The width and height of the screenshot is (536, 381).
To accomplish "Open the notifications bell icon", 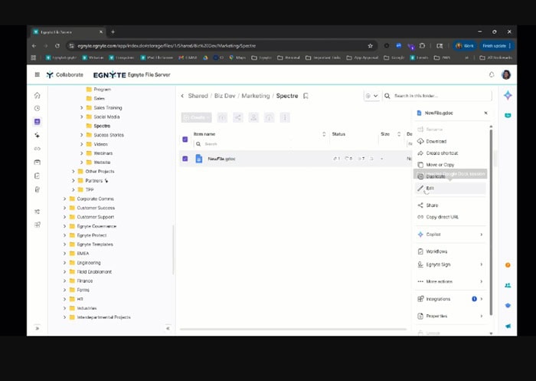I will coord(492,74).
